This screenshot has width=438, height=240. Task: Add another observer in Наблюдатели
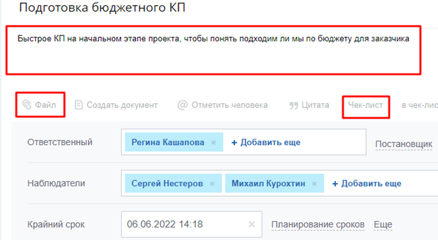coord(366,184)
